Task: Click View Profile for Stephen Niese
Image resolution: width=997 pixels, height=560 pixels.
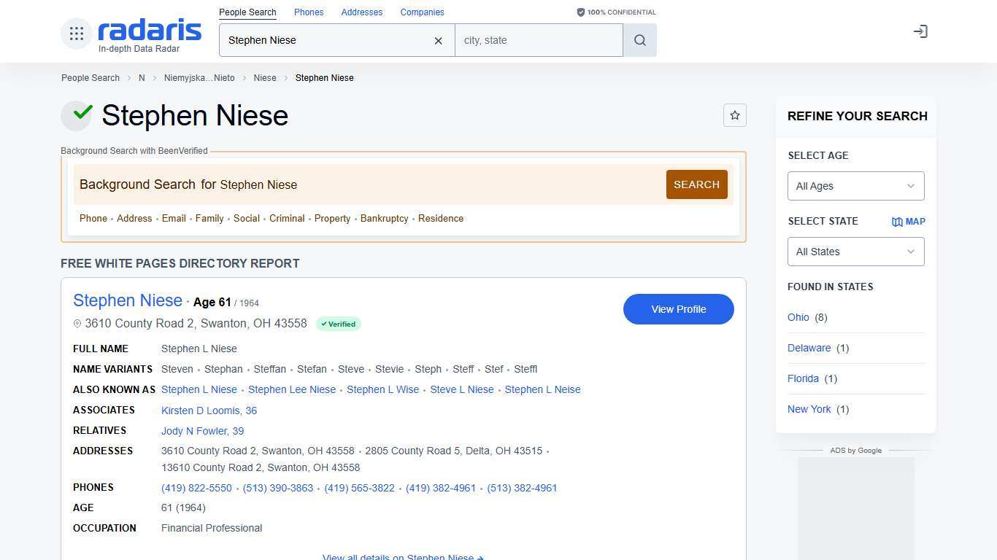Action: [677, 309]
